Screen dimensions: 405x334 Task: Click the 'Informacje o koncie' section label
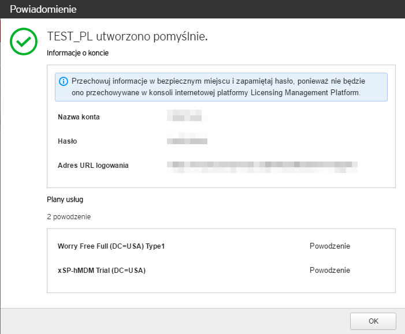tap(77, 53)
